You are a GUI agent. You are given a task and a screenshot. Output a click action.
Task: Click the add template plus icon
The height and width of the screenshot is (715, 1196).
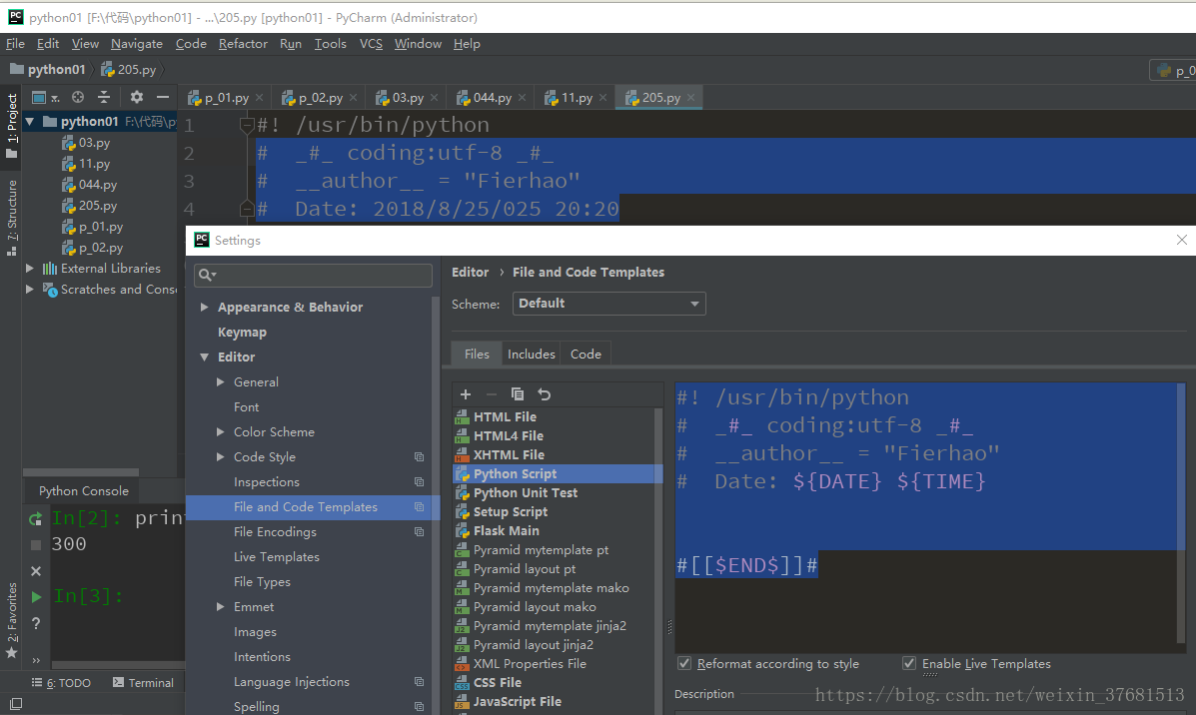[466, 394]
